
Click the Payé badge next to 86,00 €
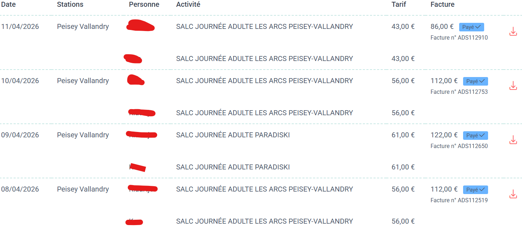(x=471, y=27)
